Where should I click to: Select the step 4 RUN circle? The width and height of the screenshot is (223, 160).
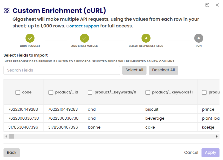[x=198, y=38]
